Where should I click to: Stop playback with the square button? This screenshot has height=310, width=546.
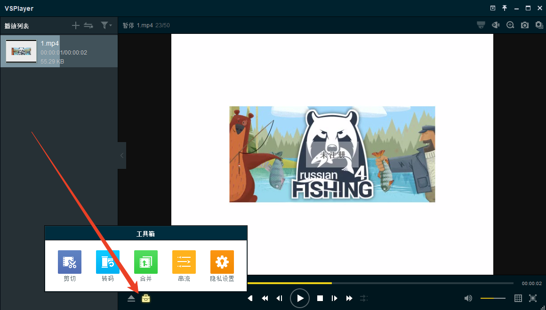point(320,298)
